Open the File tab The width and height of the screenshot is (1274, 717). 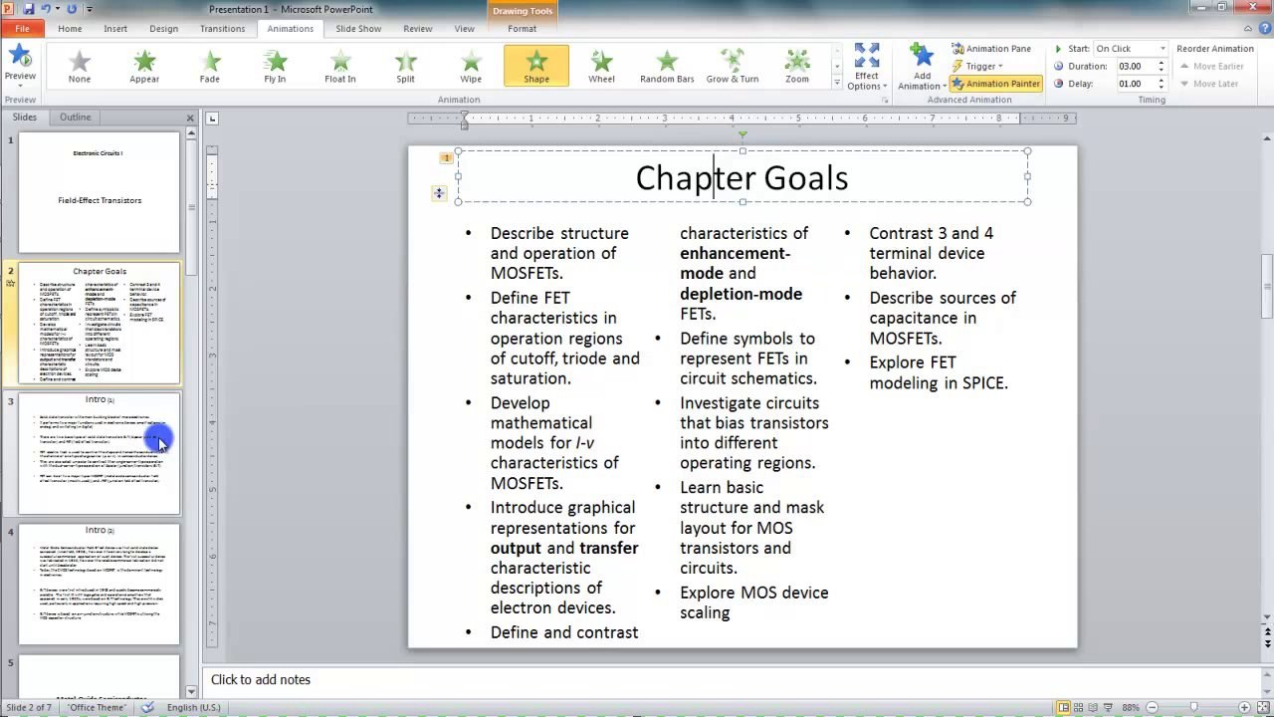[22, 29]
